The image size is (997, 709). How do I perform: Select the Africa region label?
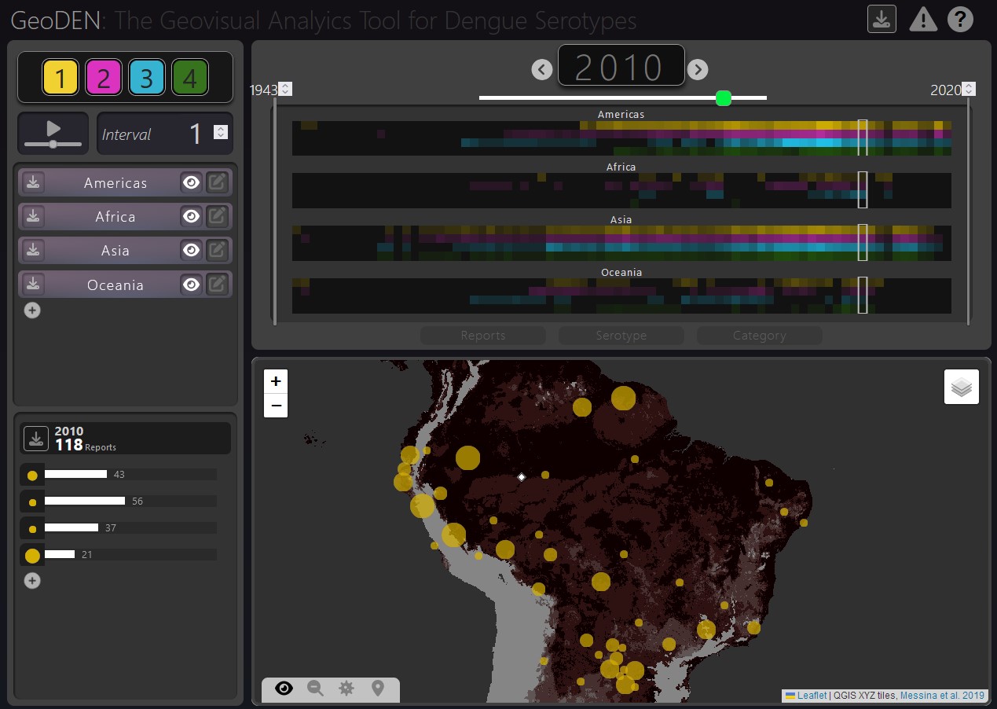coord(115,216)
